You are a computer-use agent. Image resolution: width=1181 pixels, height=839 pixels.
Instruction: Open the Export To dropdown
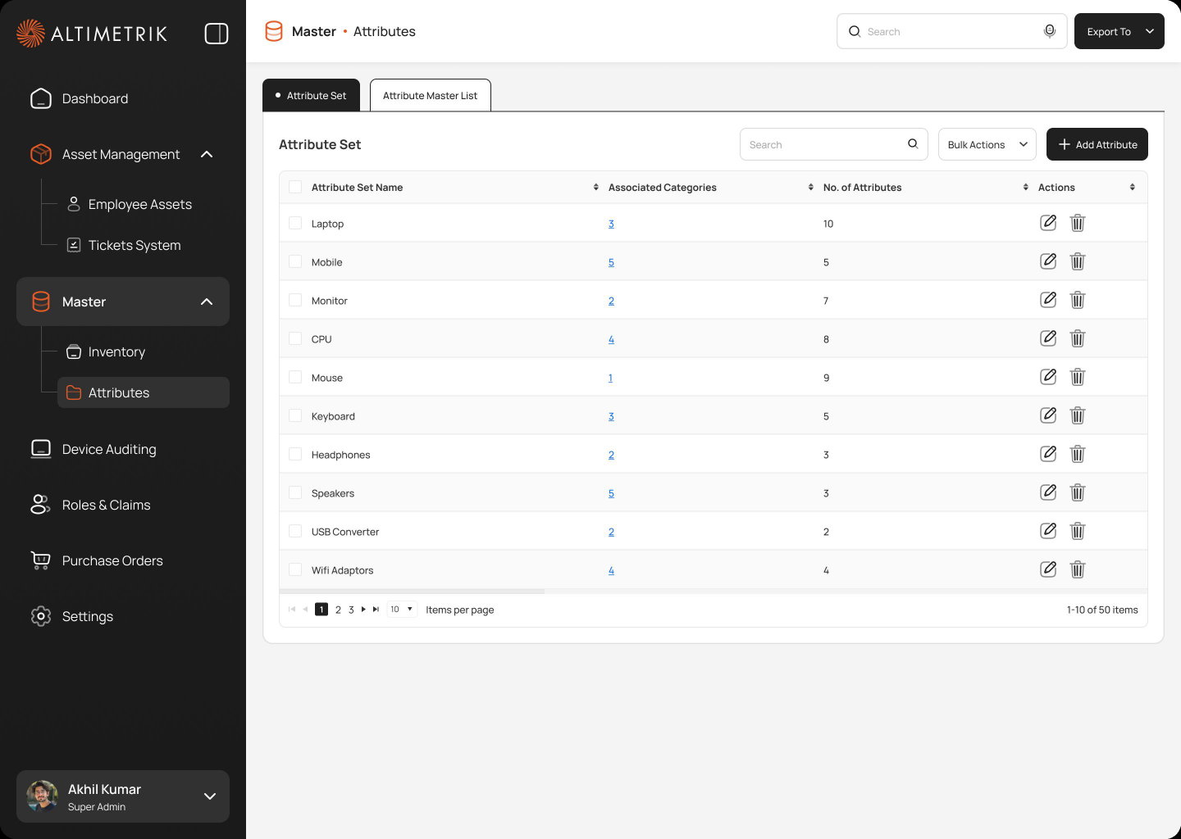(1119, 31)
